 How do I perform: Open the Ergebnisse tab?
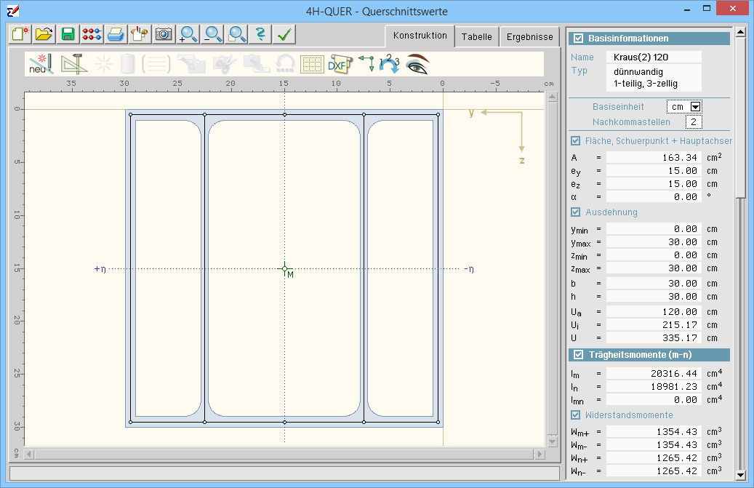(x=529, y=36)
